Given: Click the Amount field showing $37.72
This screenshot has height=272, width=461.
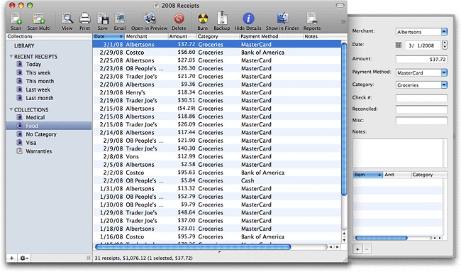Looking at the screenshot, I should 421,59.
